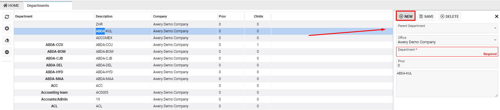The image size is (500, 110).
Task: Click the refresh icon in left sidebar
Action: point(7,17)
